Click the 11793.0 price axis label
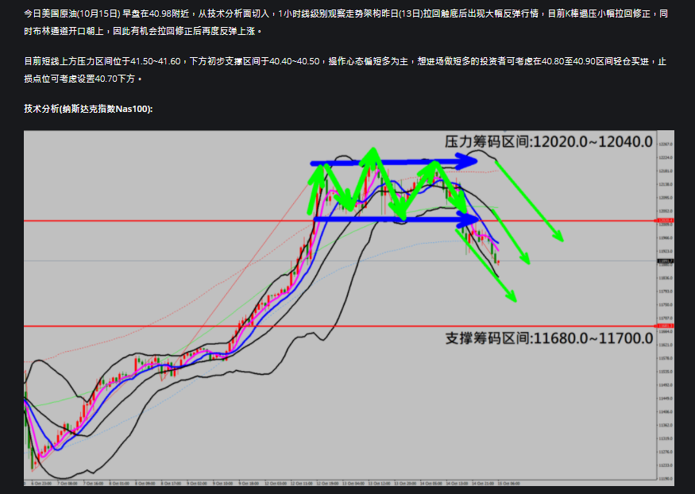The width and height of the screenshot is (695, 494). pos(666,291)
